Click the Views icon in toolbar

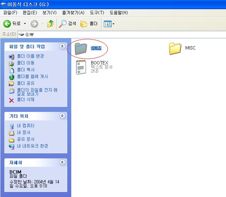pyautogui.click(x=108, y=24)
